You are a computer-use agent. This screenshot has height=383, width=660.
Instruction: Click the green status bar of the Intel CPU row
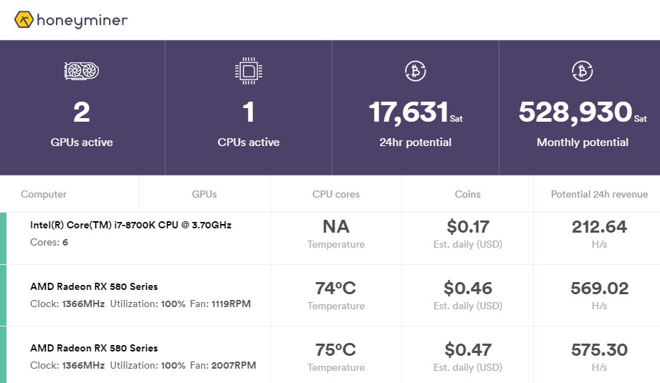(3, 238)
